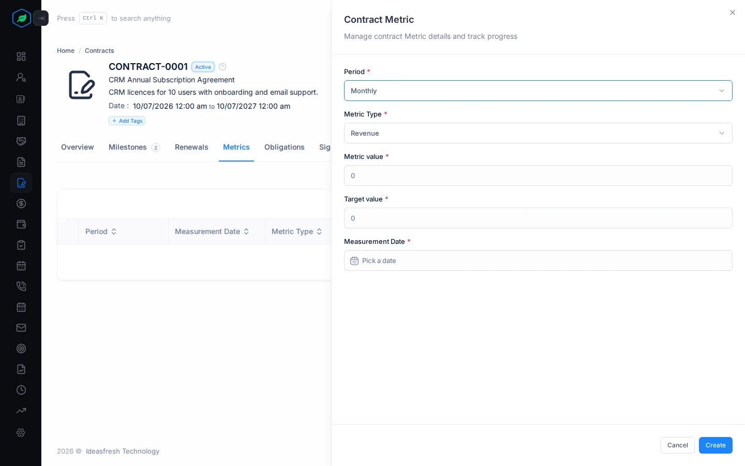
Task: Switch to the Renewals tab
Action: coord(191,147)
